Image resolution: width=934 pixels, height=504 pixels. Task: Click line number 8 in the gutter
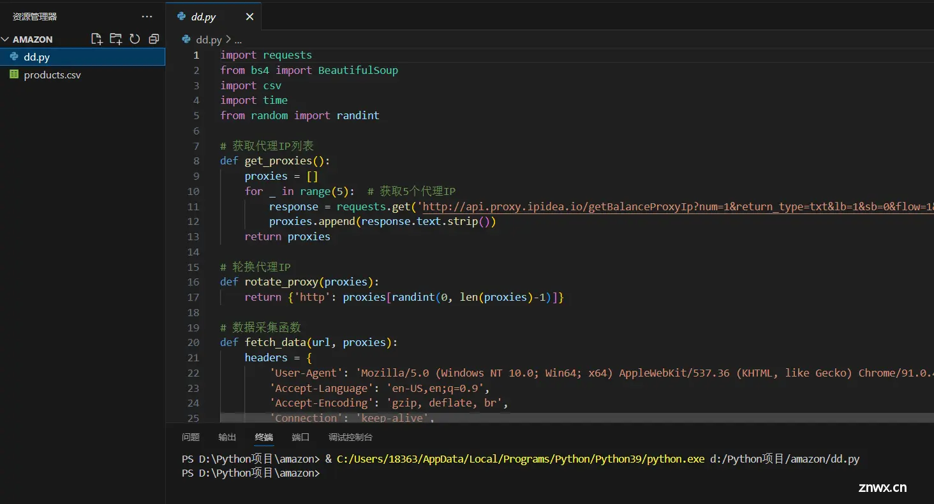[196, 161]
